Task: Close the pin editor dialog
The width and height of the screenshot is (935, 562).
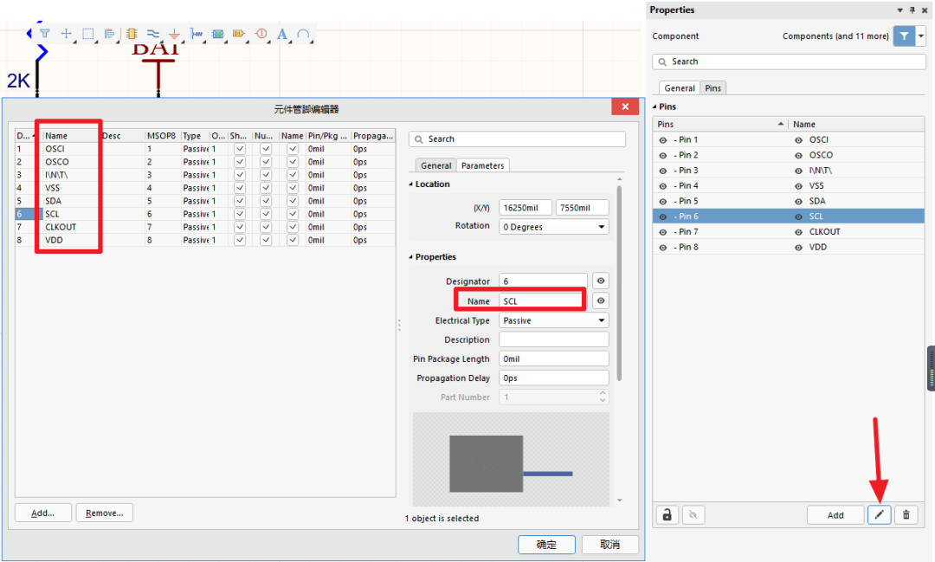Action: tap(625, 107)
